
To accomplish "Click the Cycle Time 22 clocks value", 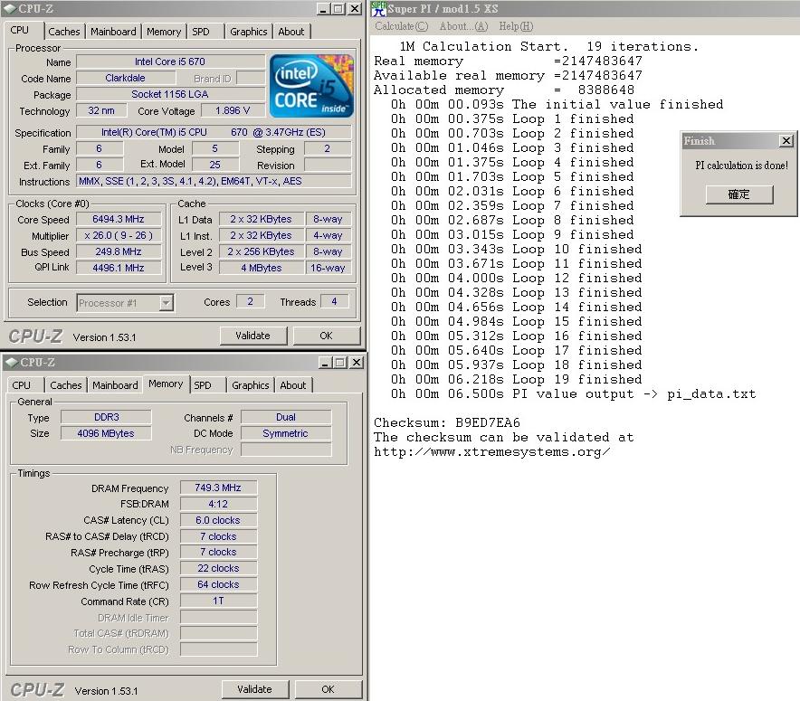I will point(218,568).
